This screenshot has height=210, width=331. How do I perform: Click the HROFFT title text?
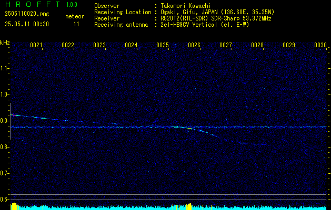(33, 4)
